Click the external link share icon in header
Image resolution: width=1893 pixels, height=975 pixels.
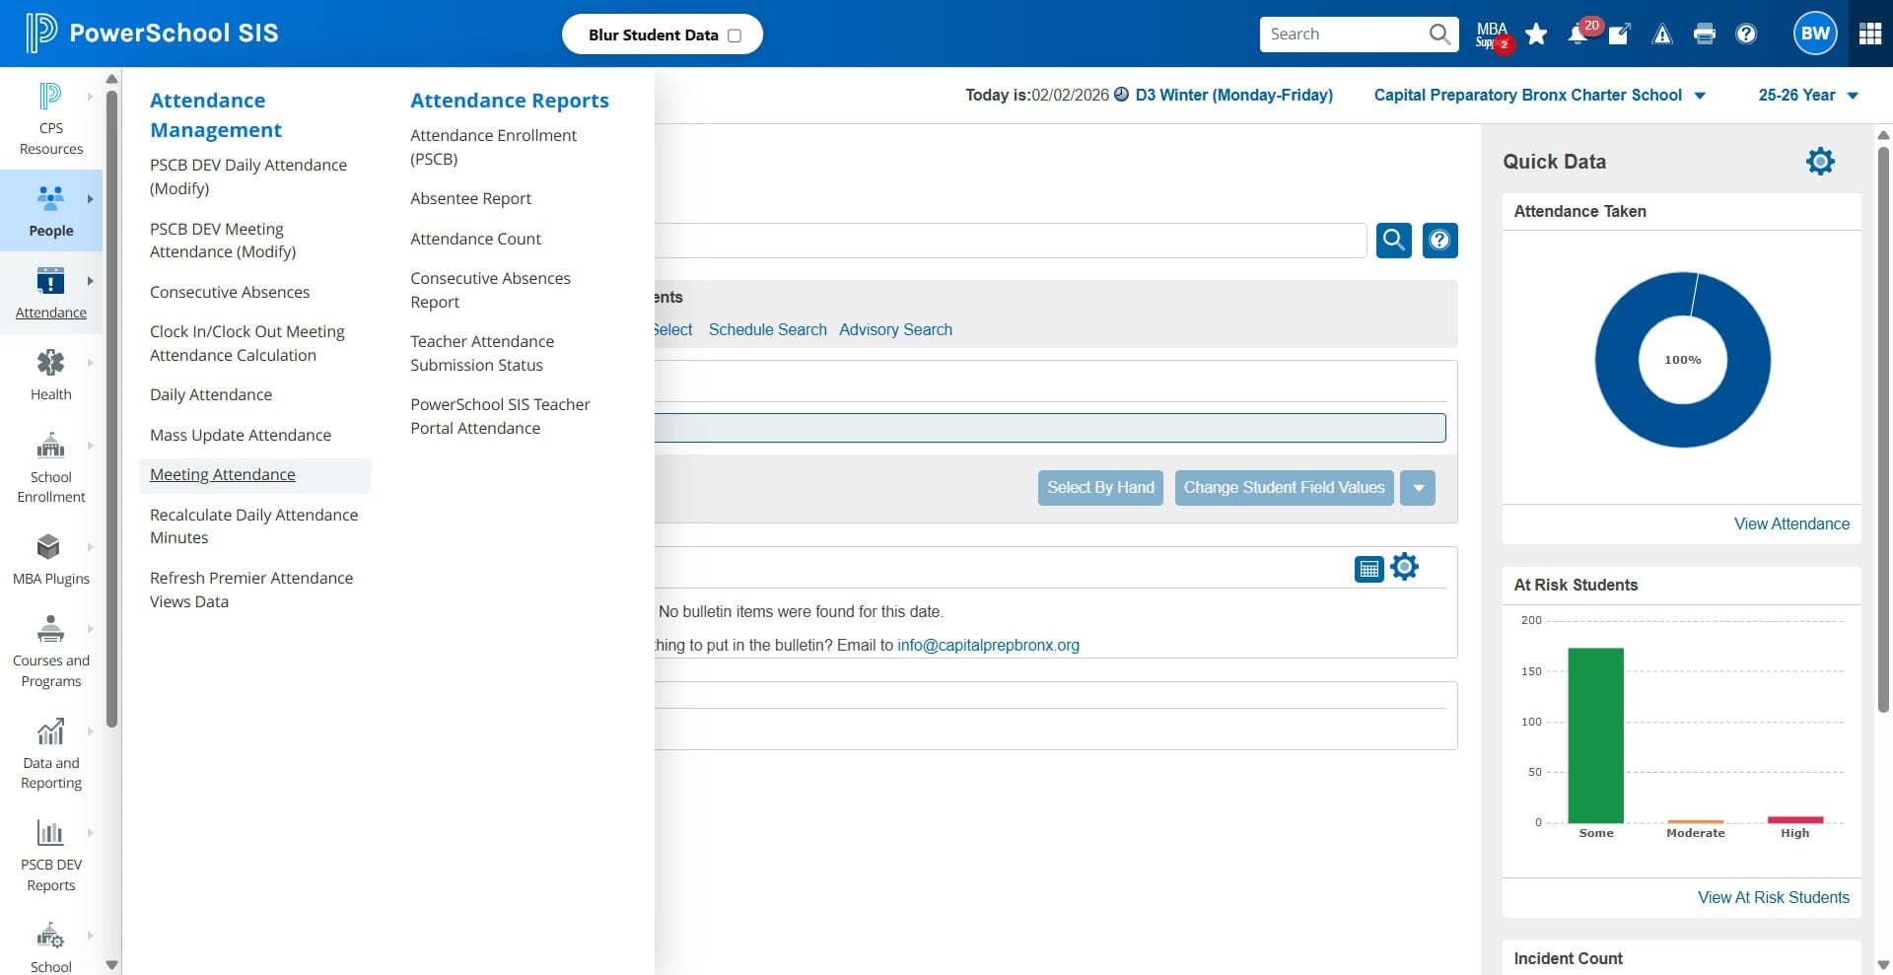[x=1620, y=35]
